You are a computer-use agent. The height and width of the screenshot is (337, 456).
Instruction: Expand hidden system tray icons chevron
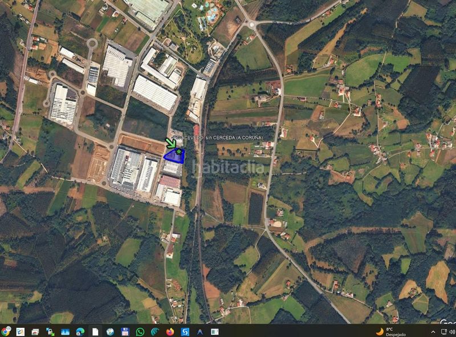coord(433,332)
